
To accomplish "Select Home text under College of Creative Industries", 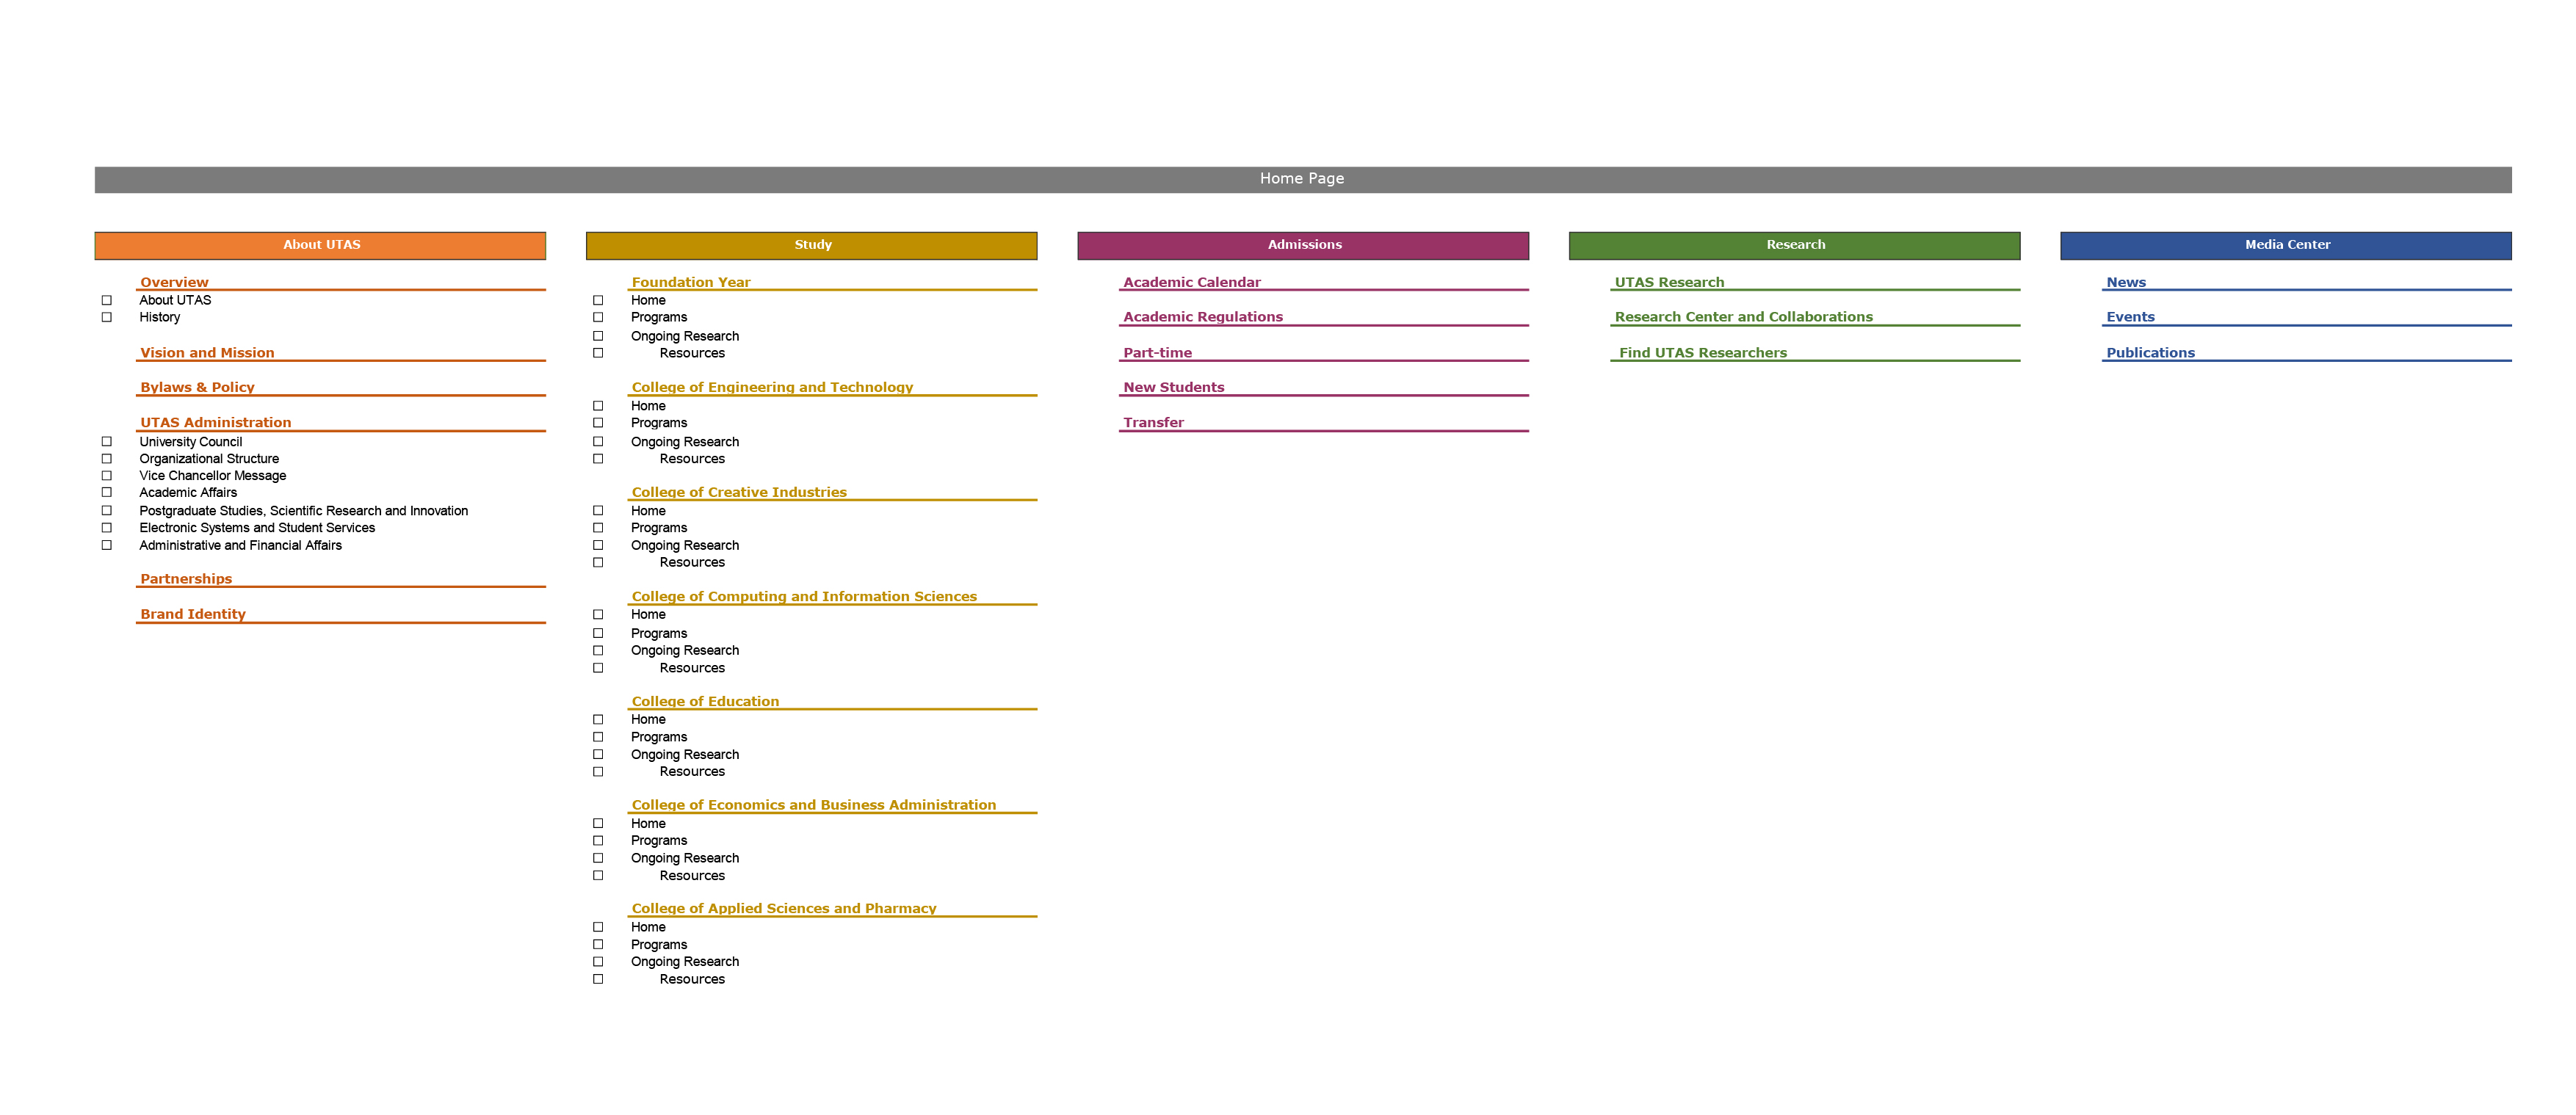I will (x=648, y=511).
